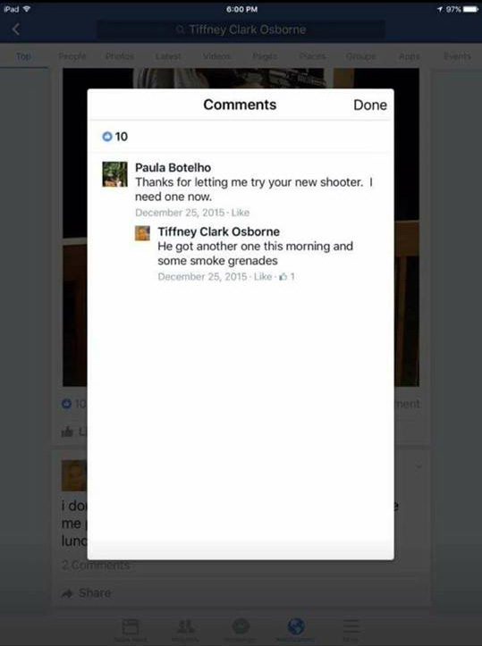Open Paula Botelho's name link
482x646 pixels.
click(173, 168)
